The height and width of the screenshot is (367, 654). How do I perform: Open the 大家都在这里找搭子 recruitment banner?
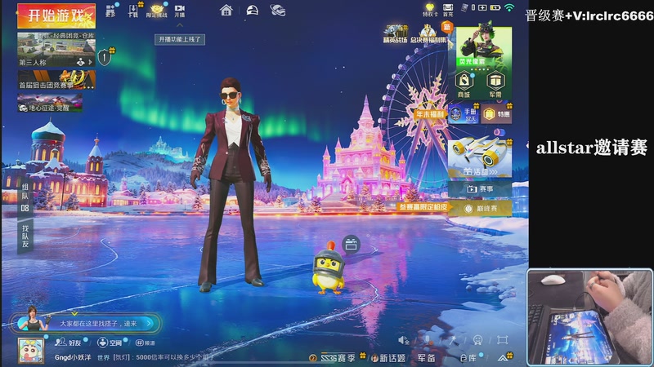(86, 323)
